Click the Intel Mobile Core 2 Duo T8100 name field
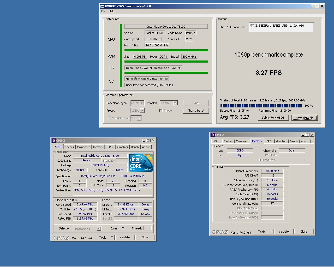 click(x=100, y=156)
